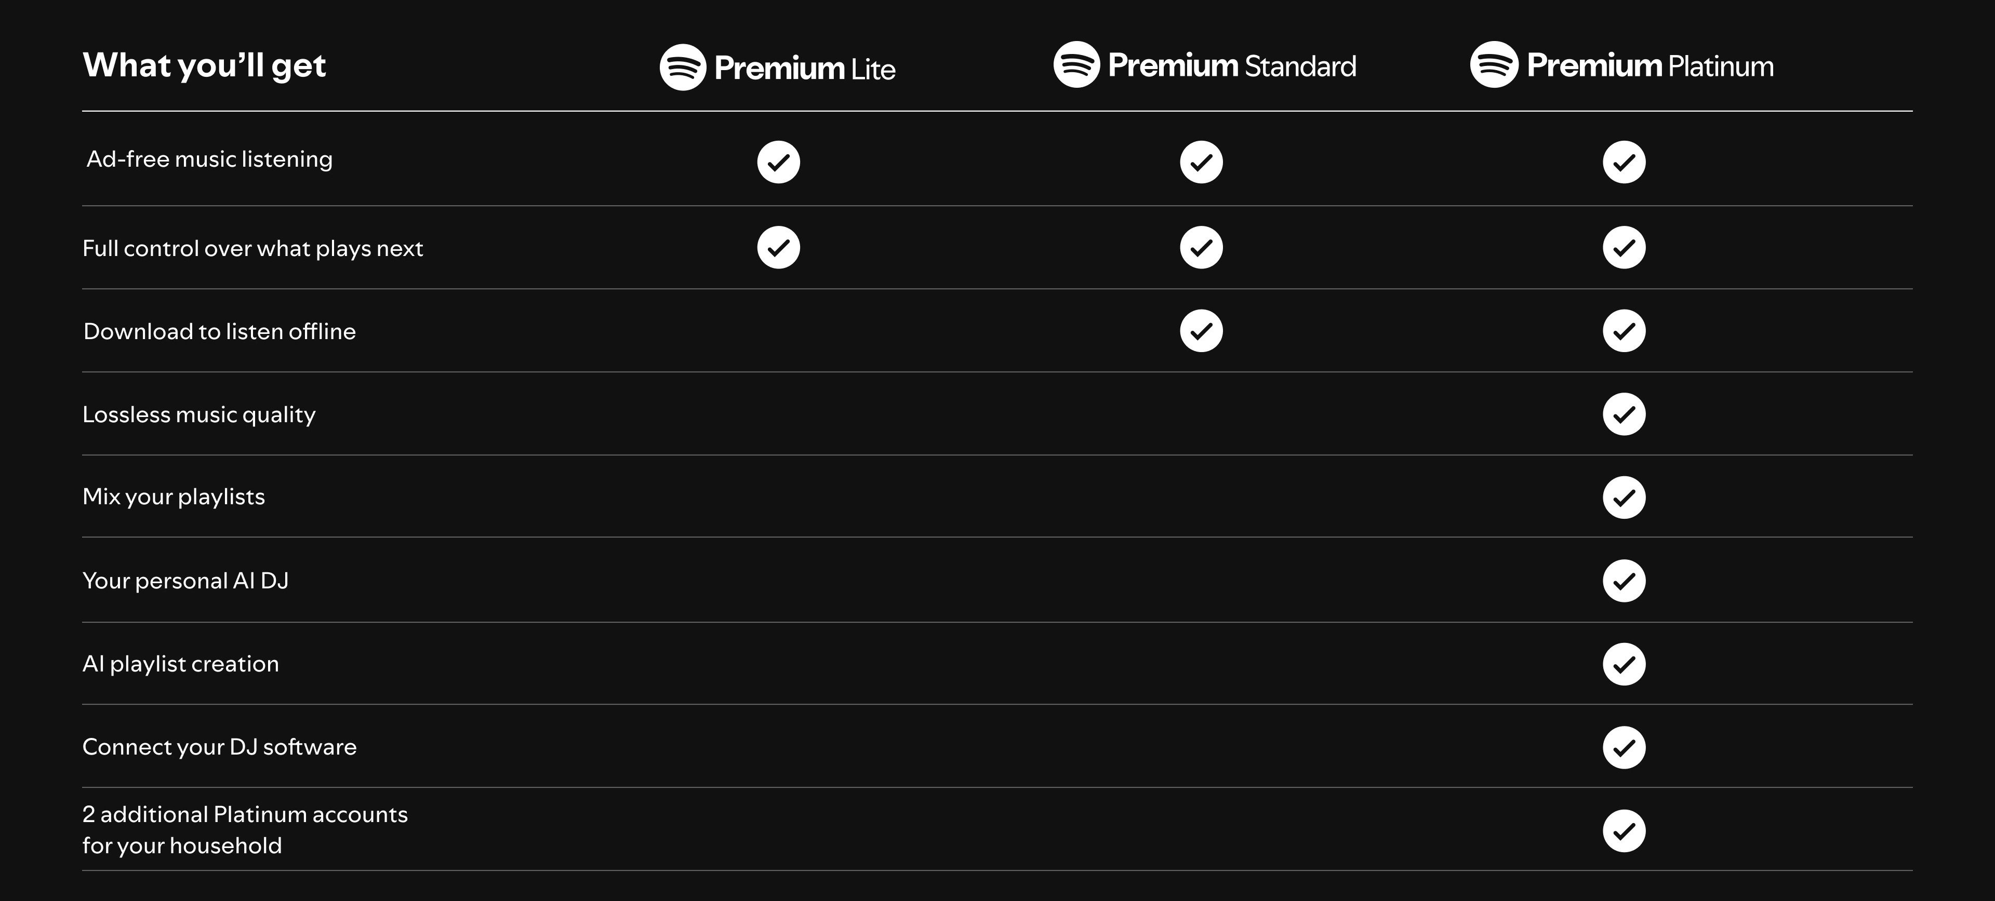Click the "Lossless music quality" feature label

pyautogui.click(x=199, y=415)
